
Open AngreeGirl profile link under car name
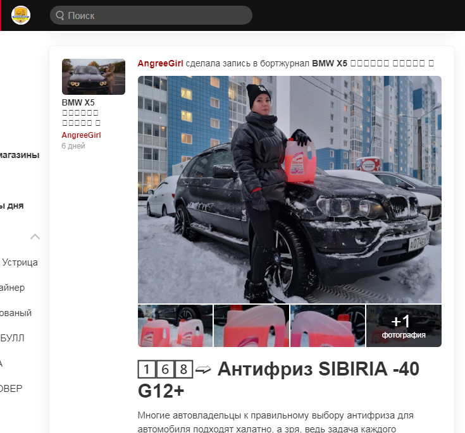pyautogui.click(x=81, y=135)
